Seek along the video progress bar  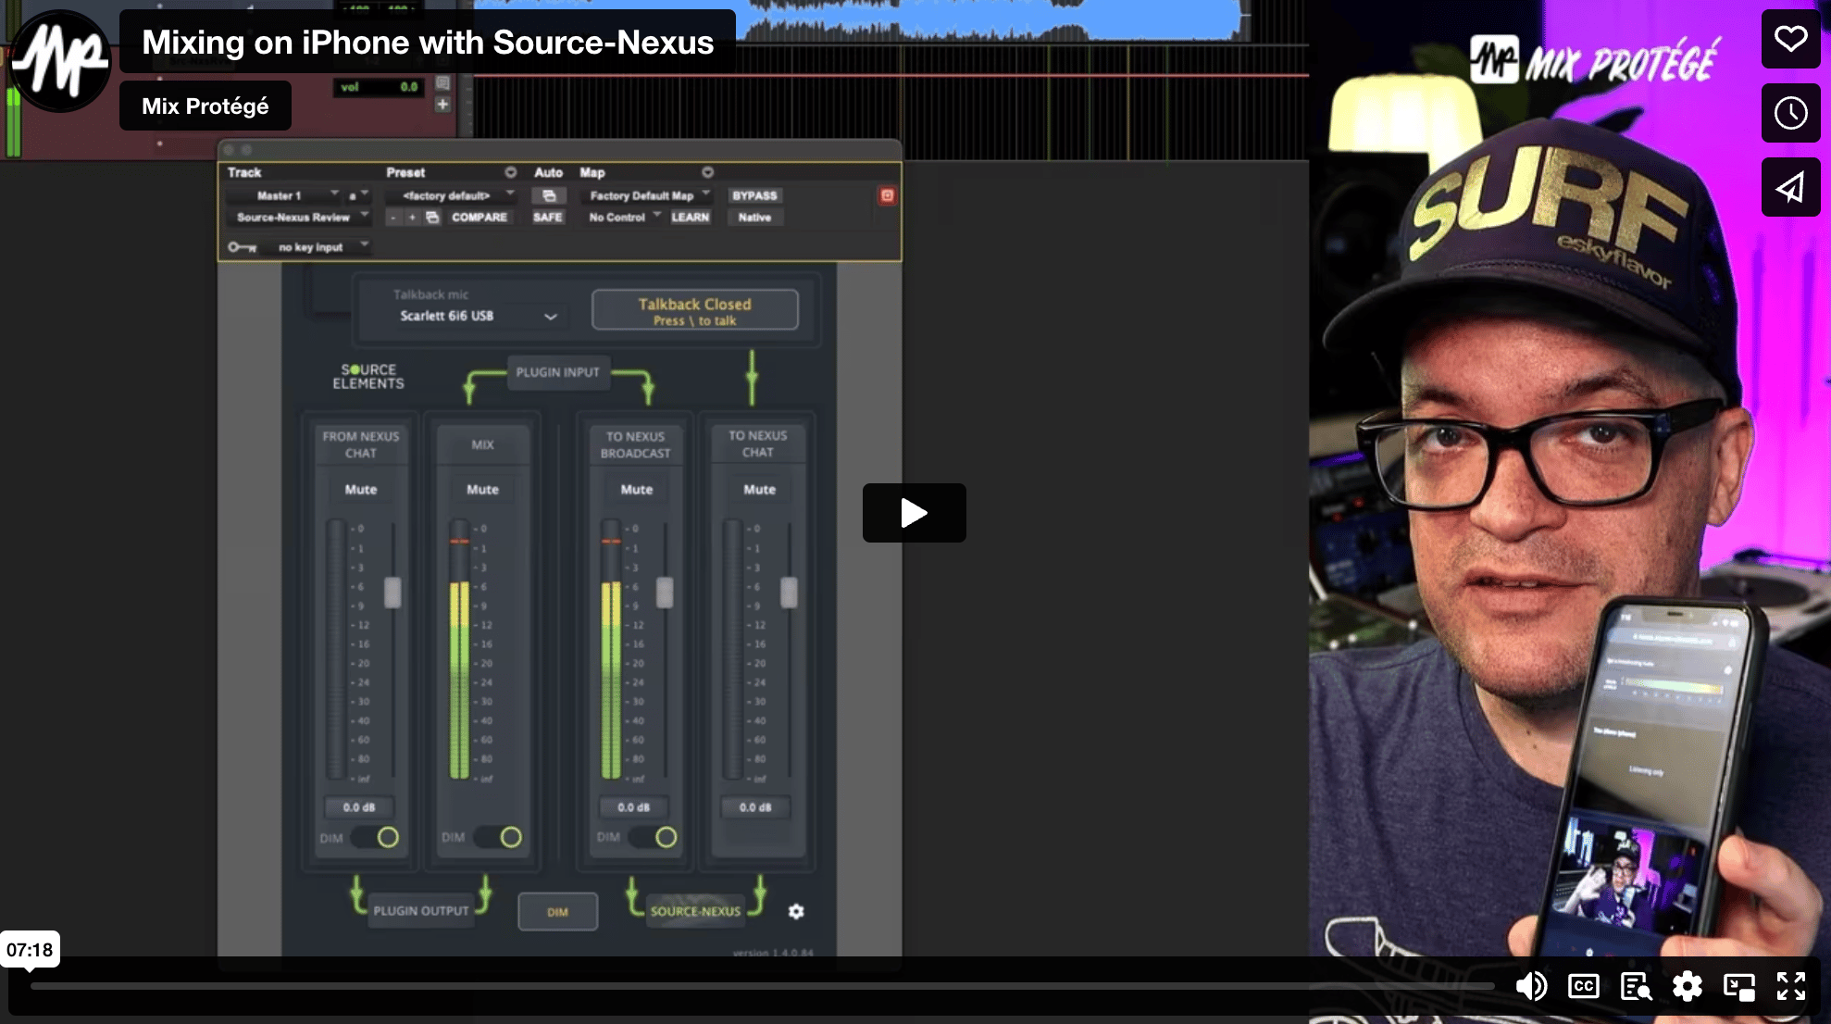click(762, 986)
